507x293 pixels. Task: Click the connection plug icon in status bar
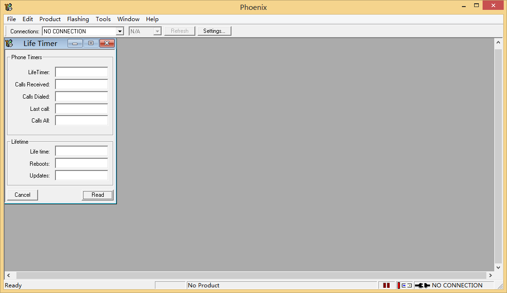pos(422,285)
